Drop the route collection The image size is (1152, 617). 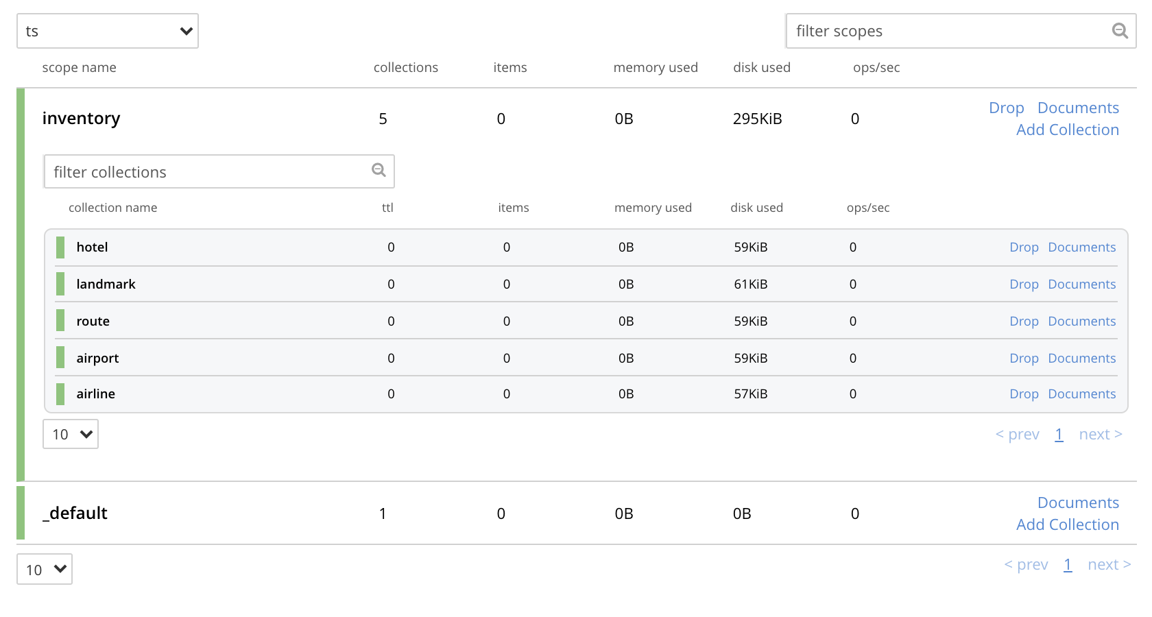point(1024,321)
